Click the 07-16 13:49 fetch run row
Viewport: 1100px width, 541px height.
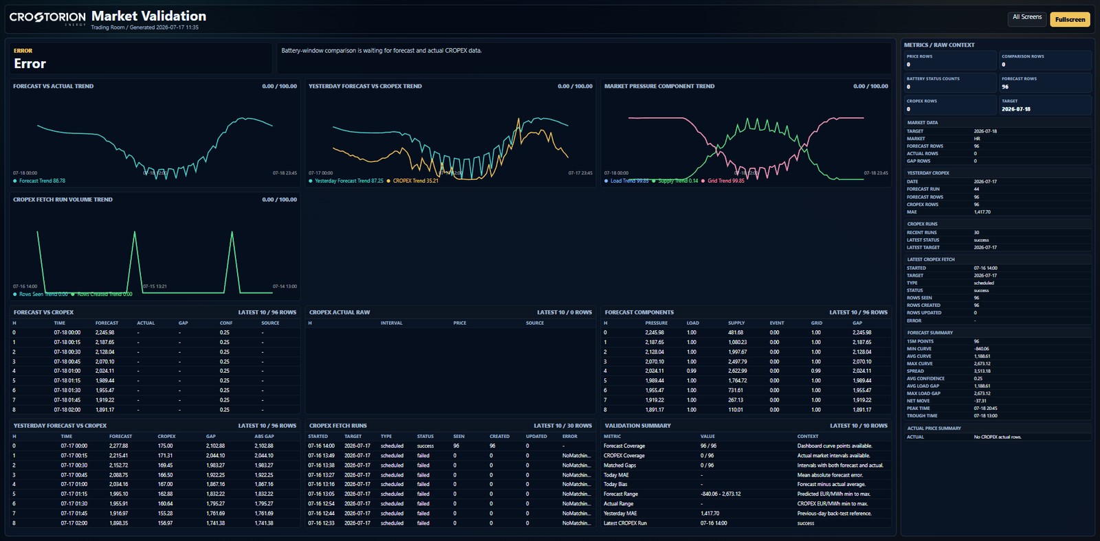[450, 455]
